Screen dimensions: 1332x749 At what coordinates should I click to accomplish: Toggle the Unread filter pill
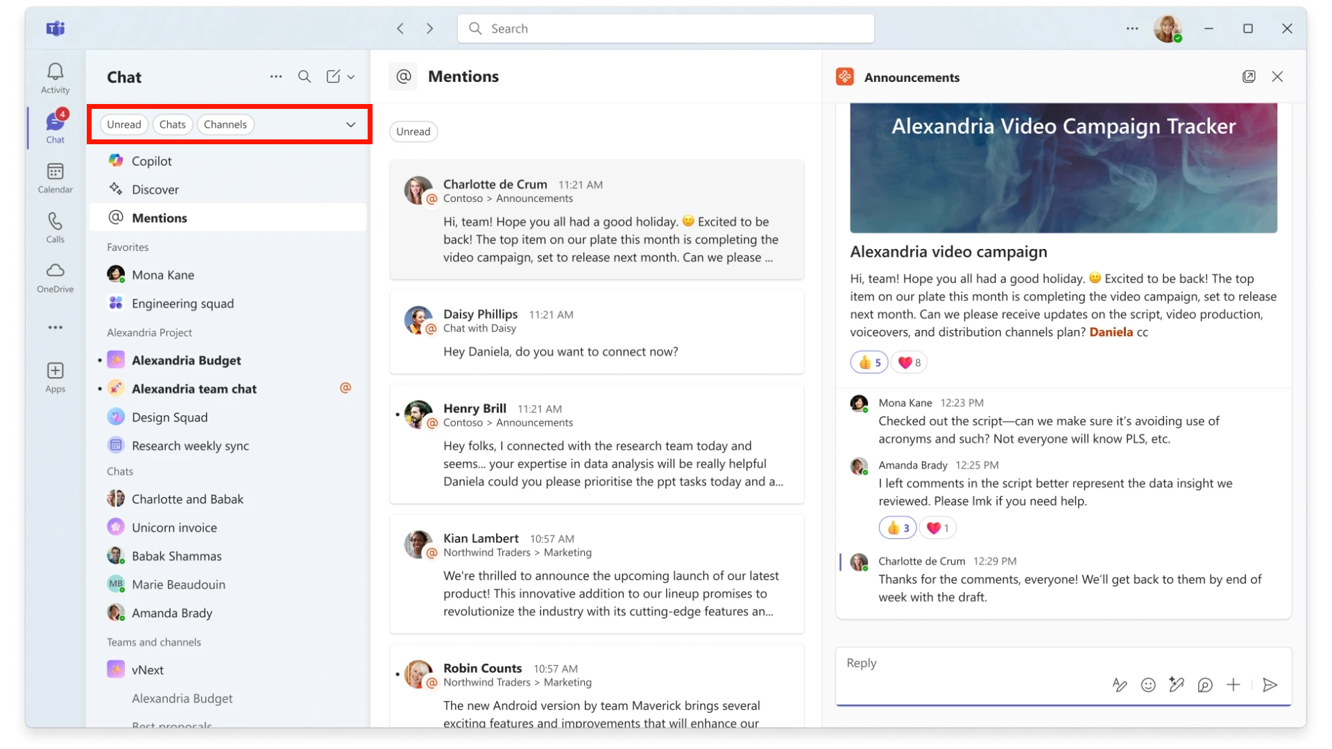coord(124,124)
